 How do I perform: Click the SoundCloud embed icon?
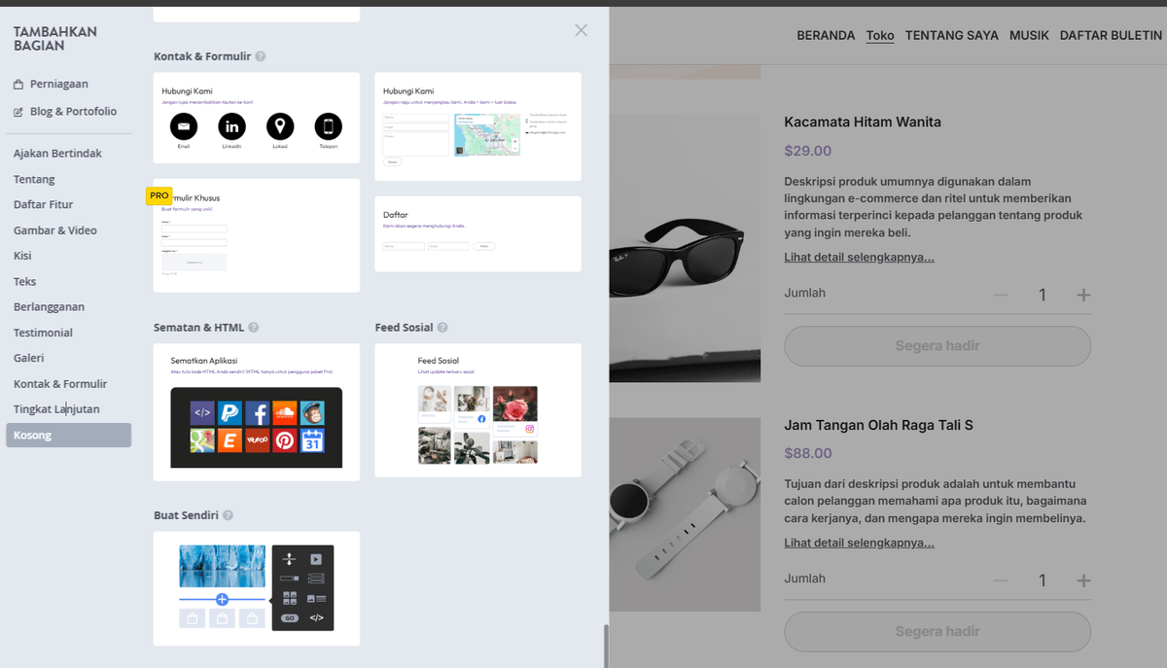[x=285, y=413]
